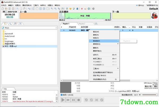Open 曲目工具(U) from the context menu

tap(104, 59)
